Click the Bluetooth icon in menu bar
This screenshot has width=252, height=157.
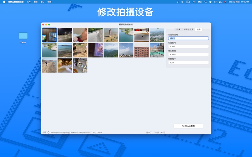coord(182,2)
